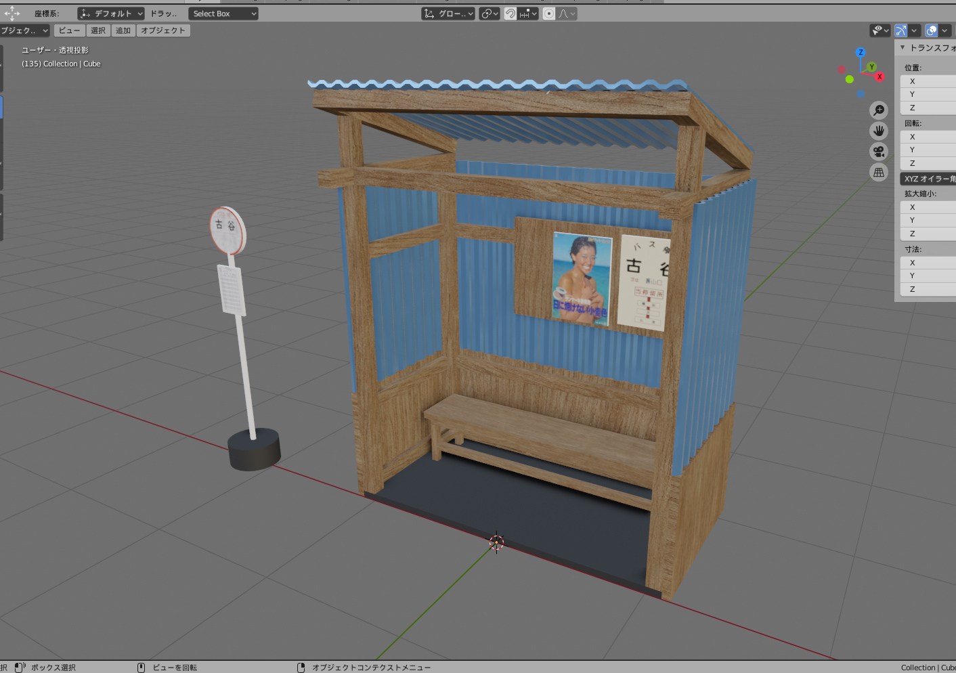Toggle the show gizmo button
This screenshot has height=673, width=956.
click(900, 30)
